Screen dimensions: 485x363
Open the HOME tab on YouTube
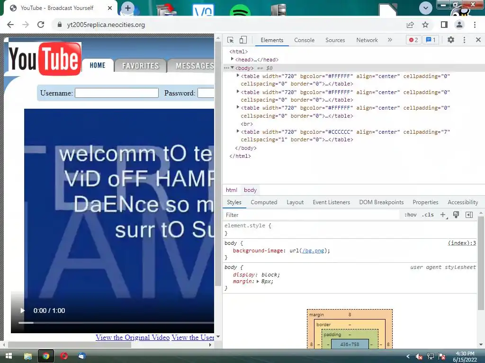pos(98,65)
